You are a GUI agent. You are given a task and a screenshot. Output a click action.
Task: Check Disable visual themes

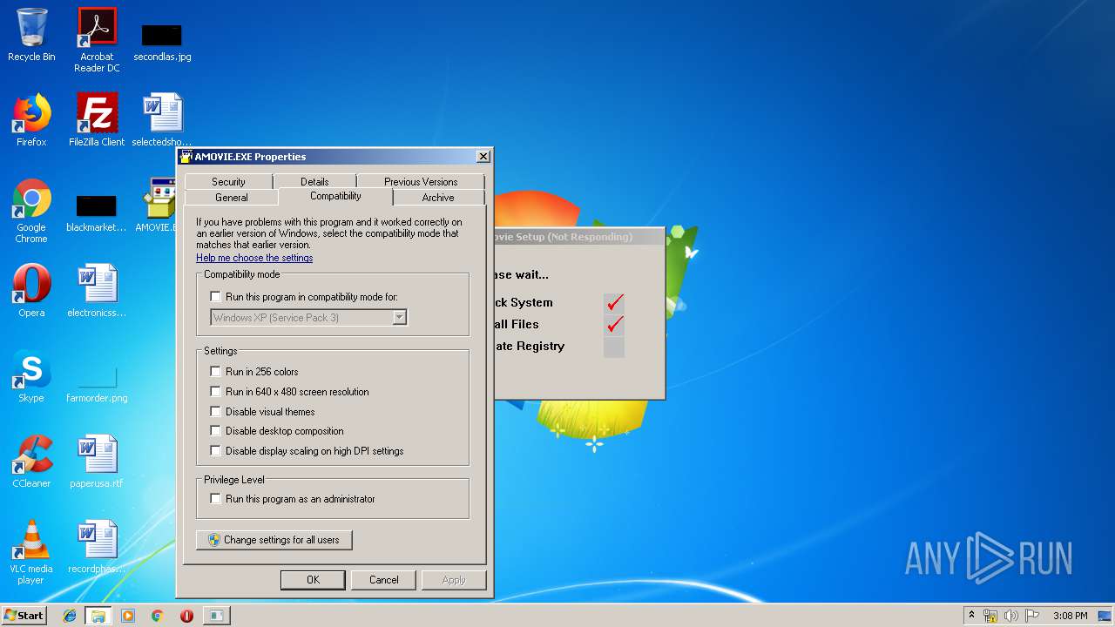(x=216, y=412)
